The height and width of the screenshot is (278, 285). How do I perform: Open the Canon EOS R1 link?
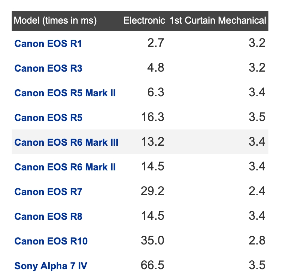click(48, 43)
